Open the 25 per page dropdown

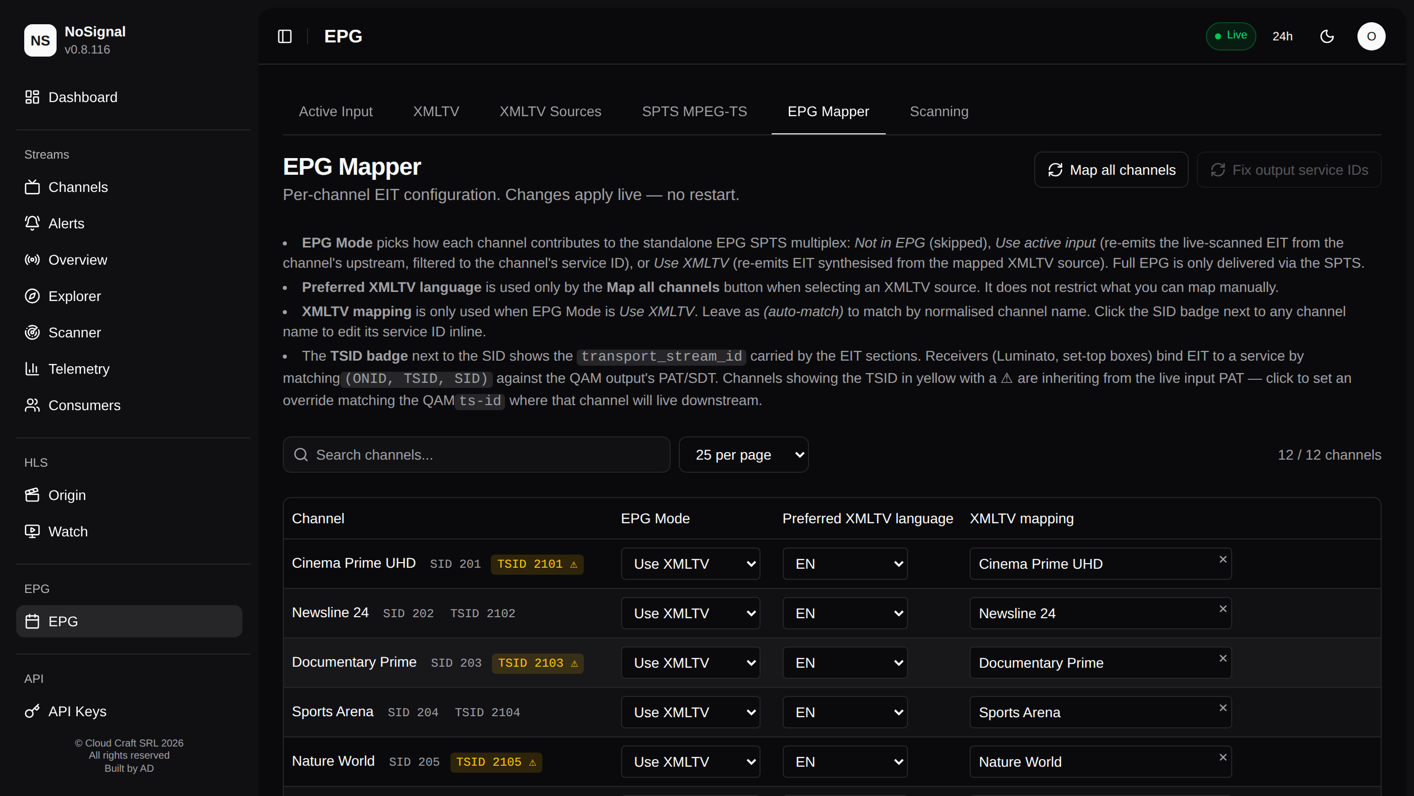pyautogui.click(x=743, y=455)
